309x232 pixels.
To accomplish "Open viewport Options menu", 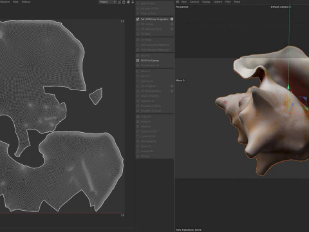I will (218, 2).
